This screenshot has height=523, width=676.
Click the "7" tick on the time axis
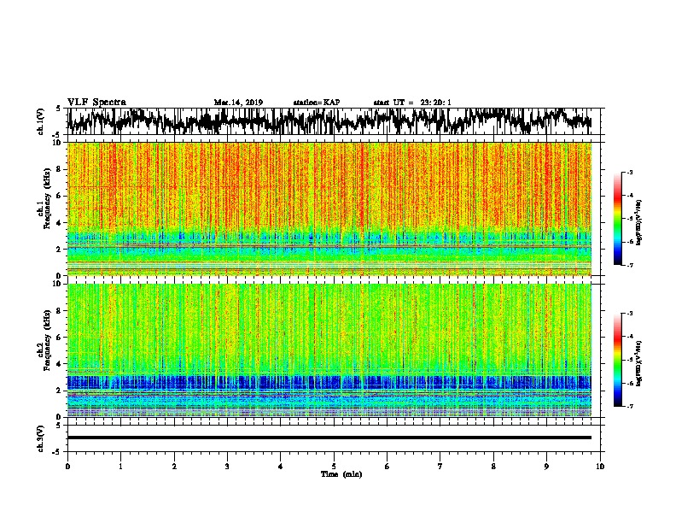[440, 467]
